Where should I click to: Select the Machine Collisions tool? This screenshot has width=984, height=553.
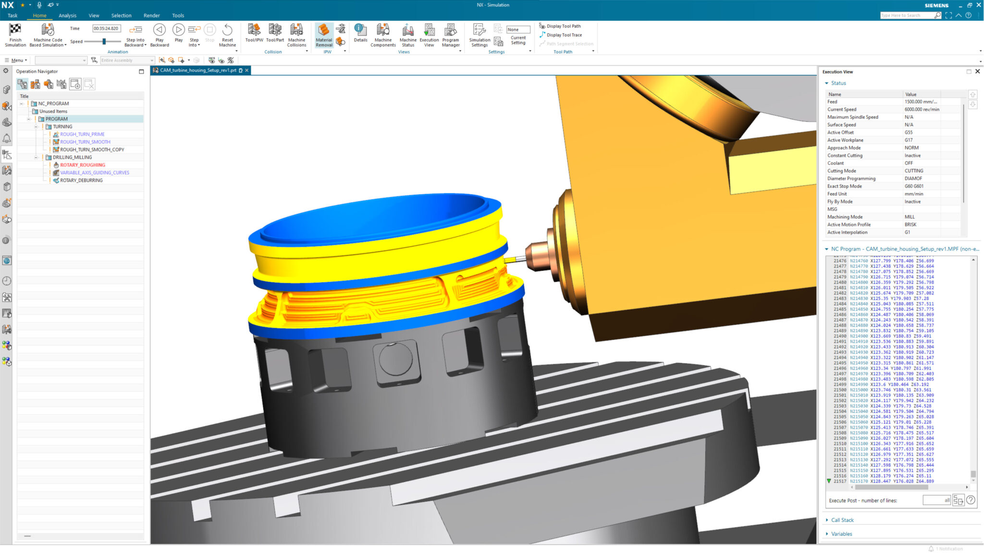click(296, 32)
